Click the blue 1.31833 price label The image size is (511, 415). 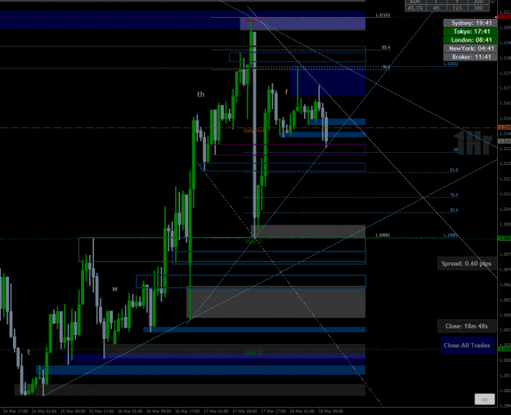(x=450, y=64)
